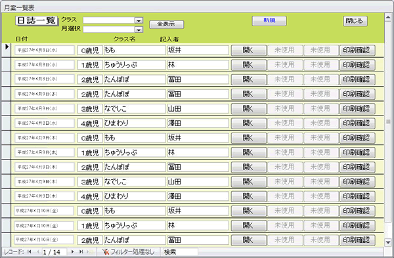Screen dimensions: 394x258
Task: Select 山田 in the 4月8日 3歳児 row
Action: coord(198,108)
